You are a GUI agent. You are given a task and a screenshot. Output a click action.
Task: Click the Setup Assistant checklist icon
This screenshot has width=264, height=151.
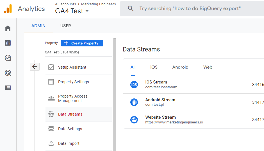(x=51, y=67)
